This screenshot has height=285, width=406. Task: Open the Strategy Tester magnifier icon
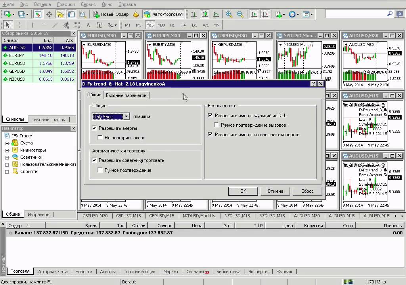coord(82,14)
